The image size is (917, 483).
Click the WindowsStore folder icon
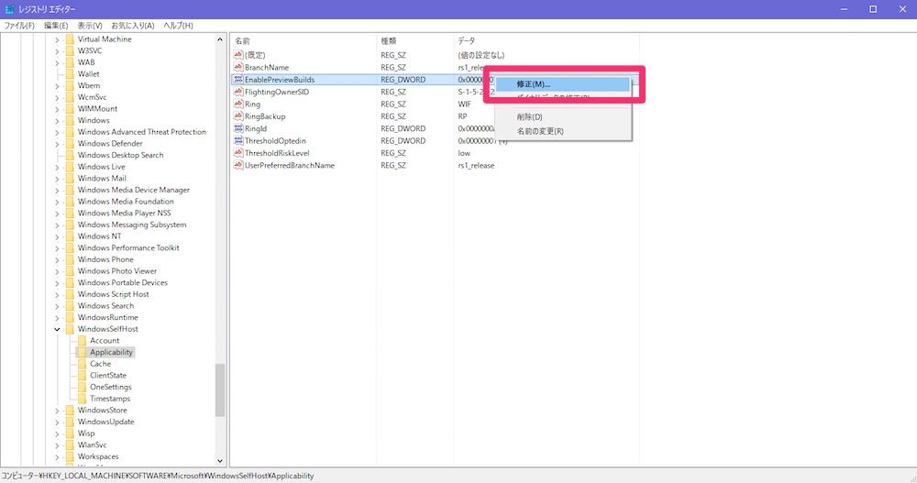[x=70, y=410]
